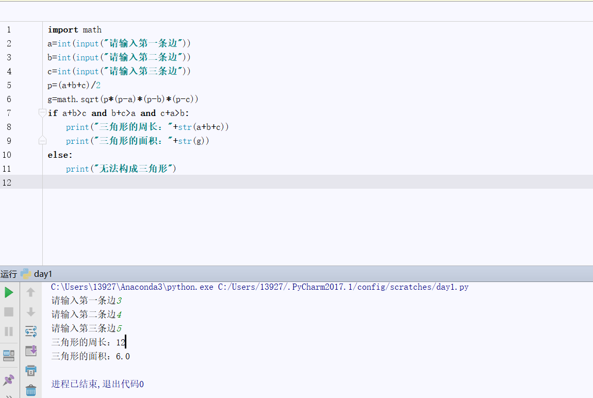
Task: Click the fold end marker at line 9
Action: click(x=42, y=140)
